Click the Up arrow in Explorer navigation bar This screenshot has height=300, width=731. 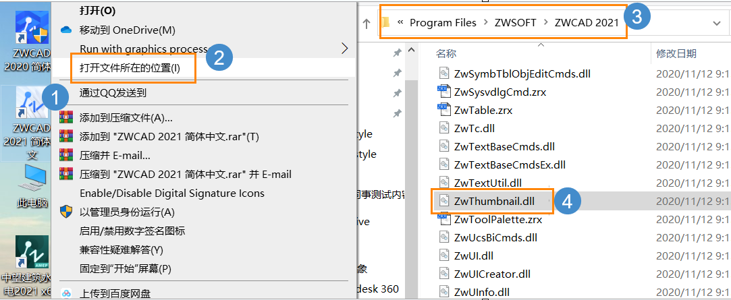click(x=367, y=23)
